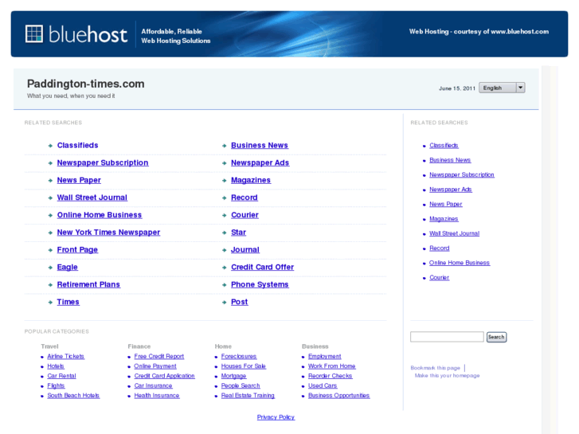This screenshot has height=434, width=579.
Task: Open Car Rental under Travel
Action: tap(61, 376)
